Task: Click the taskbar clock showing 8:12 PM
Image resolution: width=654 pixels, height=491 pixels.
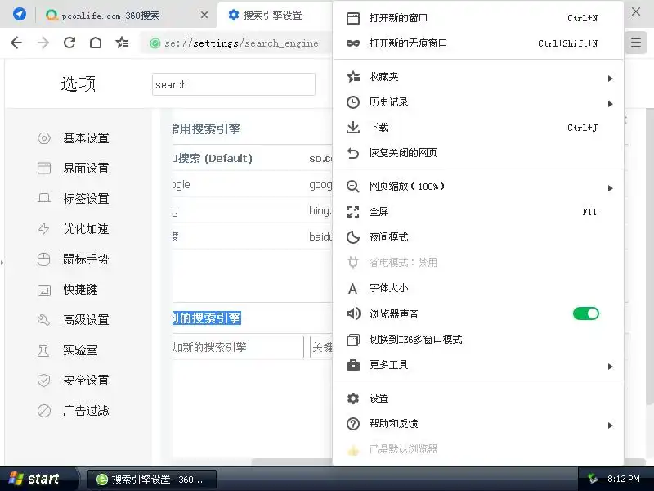Action: [623, 479]
